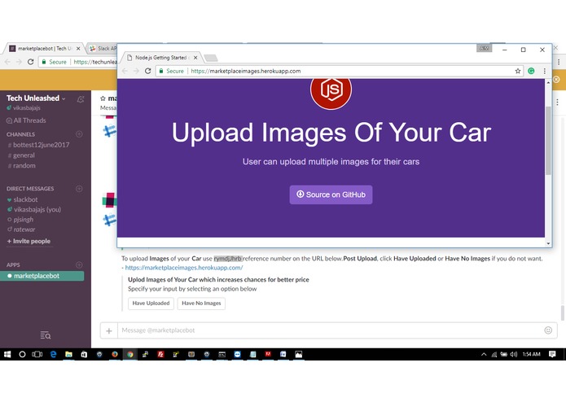Screen dimensions: 566x402
Task: Click the Have No Images button
Action: 201,304
